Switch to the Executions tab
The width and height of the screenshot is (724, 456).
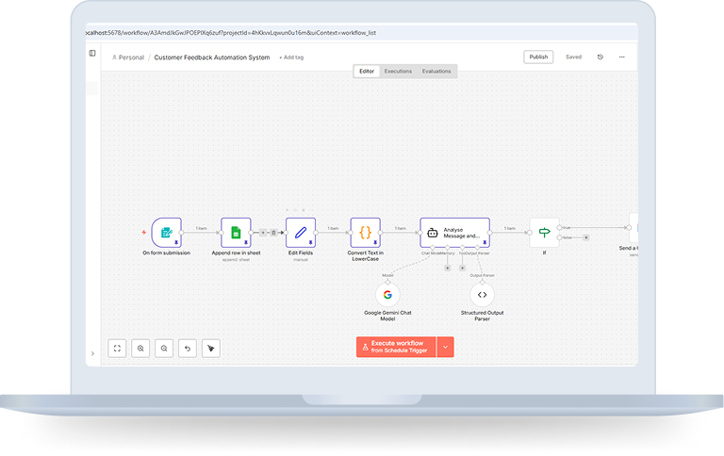tap(398, 71)
